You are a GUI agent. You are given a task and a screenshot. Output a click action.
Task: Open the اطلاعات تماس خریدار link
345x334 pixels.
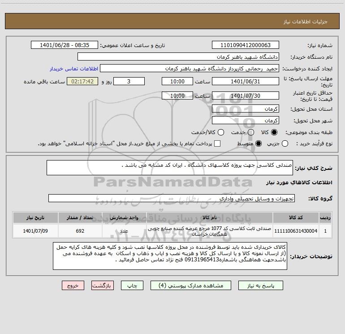pos(74,69)
